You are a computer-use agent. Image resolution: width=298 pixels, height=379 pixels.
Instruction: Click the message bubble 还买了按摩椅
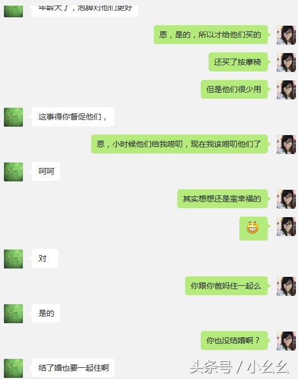click(238, 62)
